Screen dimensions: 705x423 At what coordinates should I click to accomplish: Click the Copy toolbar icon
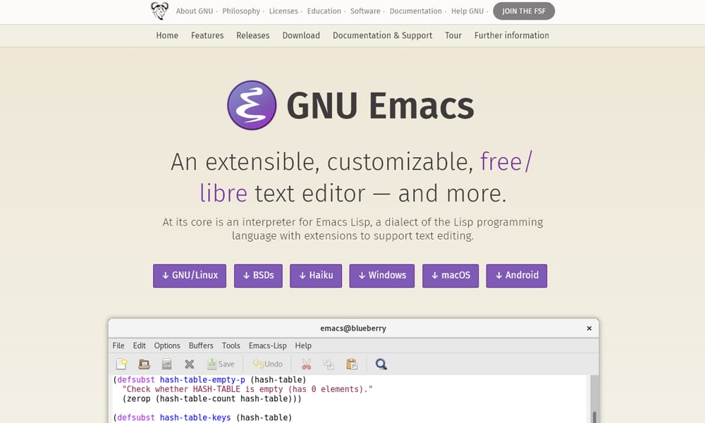tap(329, 364)
